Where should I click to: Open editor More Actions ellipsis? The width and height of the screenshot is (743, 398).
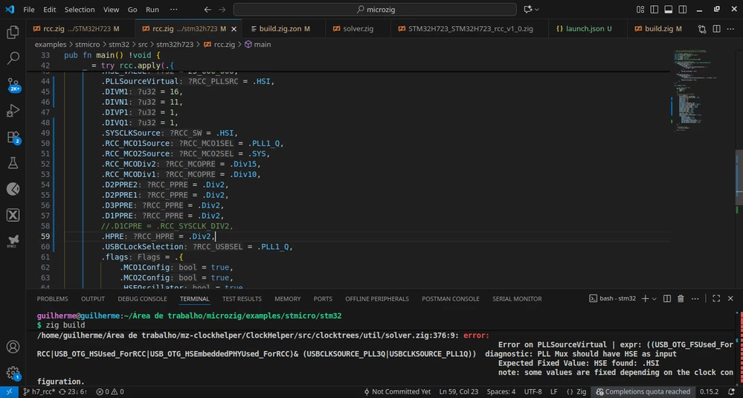tap(730, 29)
